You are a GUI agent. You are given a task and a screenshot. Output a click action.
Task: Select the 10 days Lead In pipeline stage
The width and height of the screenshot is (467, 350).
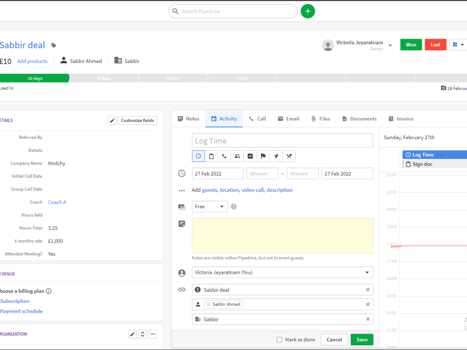(35, 78)
